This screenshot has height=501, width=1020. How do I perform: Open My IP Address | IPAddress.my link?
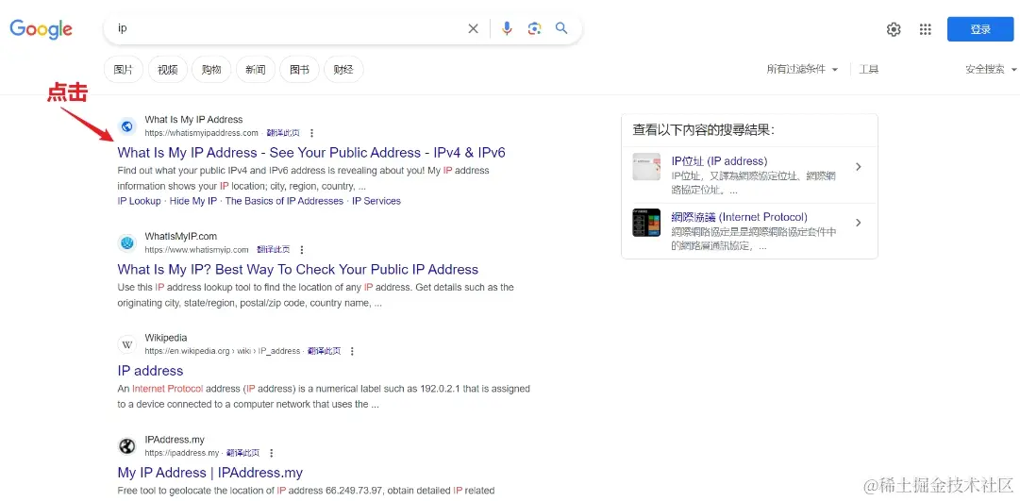(210, 473)
